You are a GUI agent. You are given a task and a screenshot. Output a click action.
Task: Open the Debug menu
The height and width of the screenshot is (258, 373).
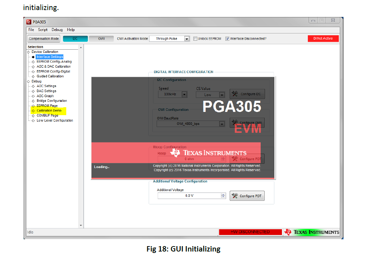pos(57,30)
